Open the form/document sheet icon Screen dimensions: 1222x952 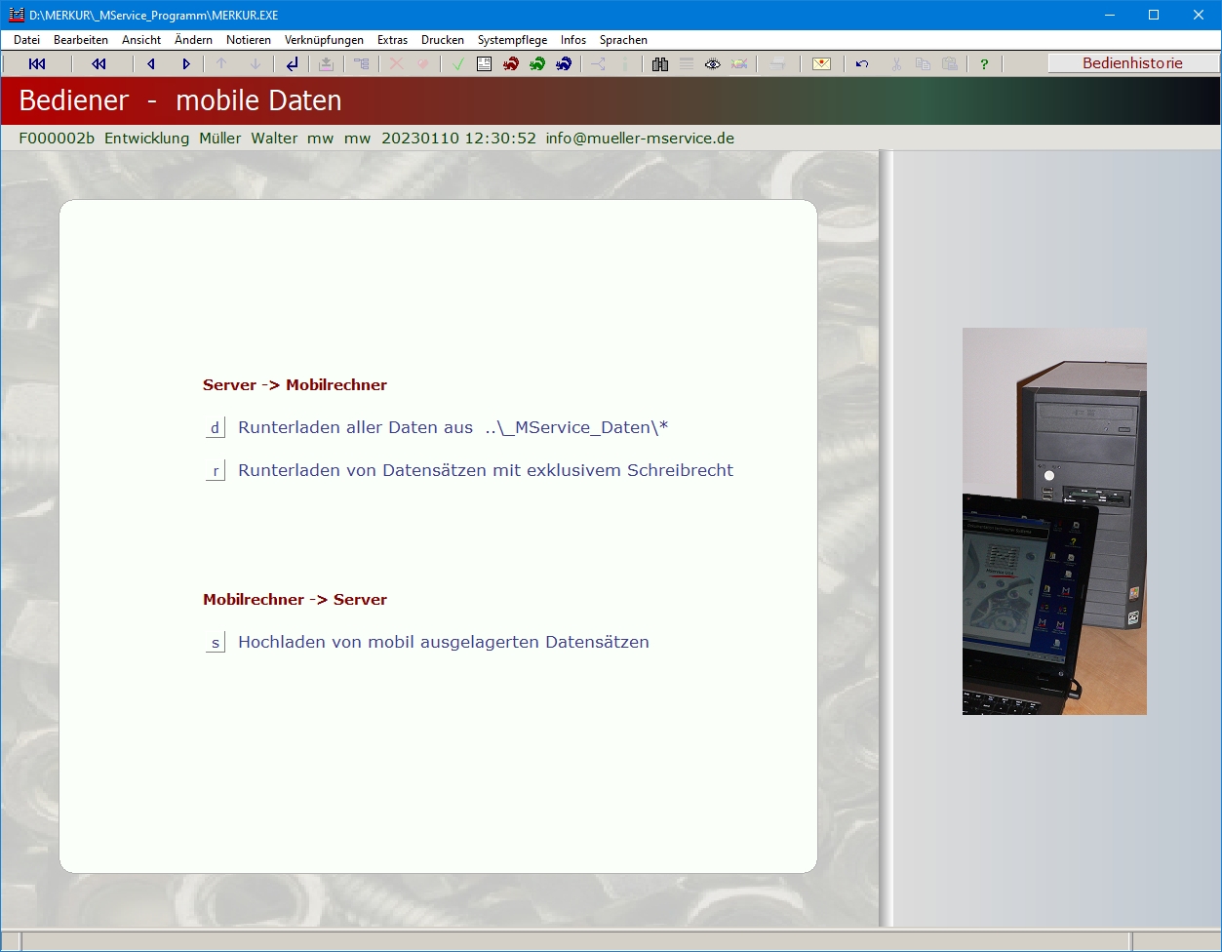click(484, 64)
